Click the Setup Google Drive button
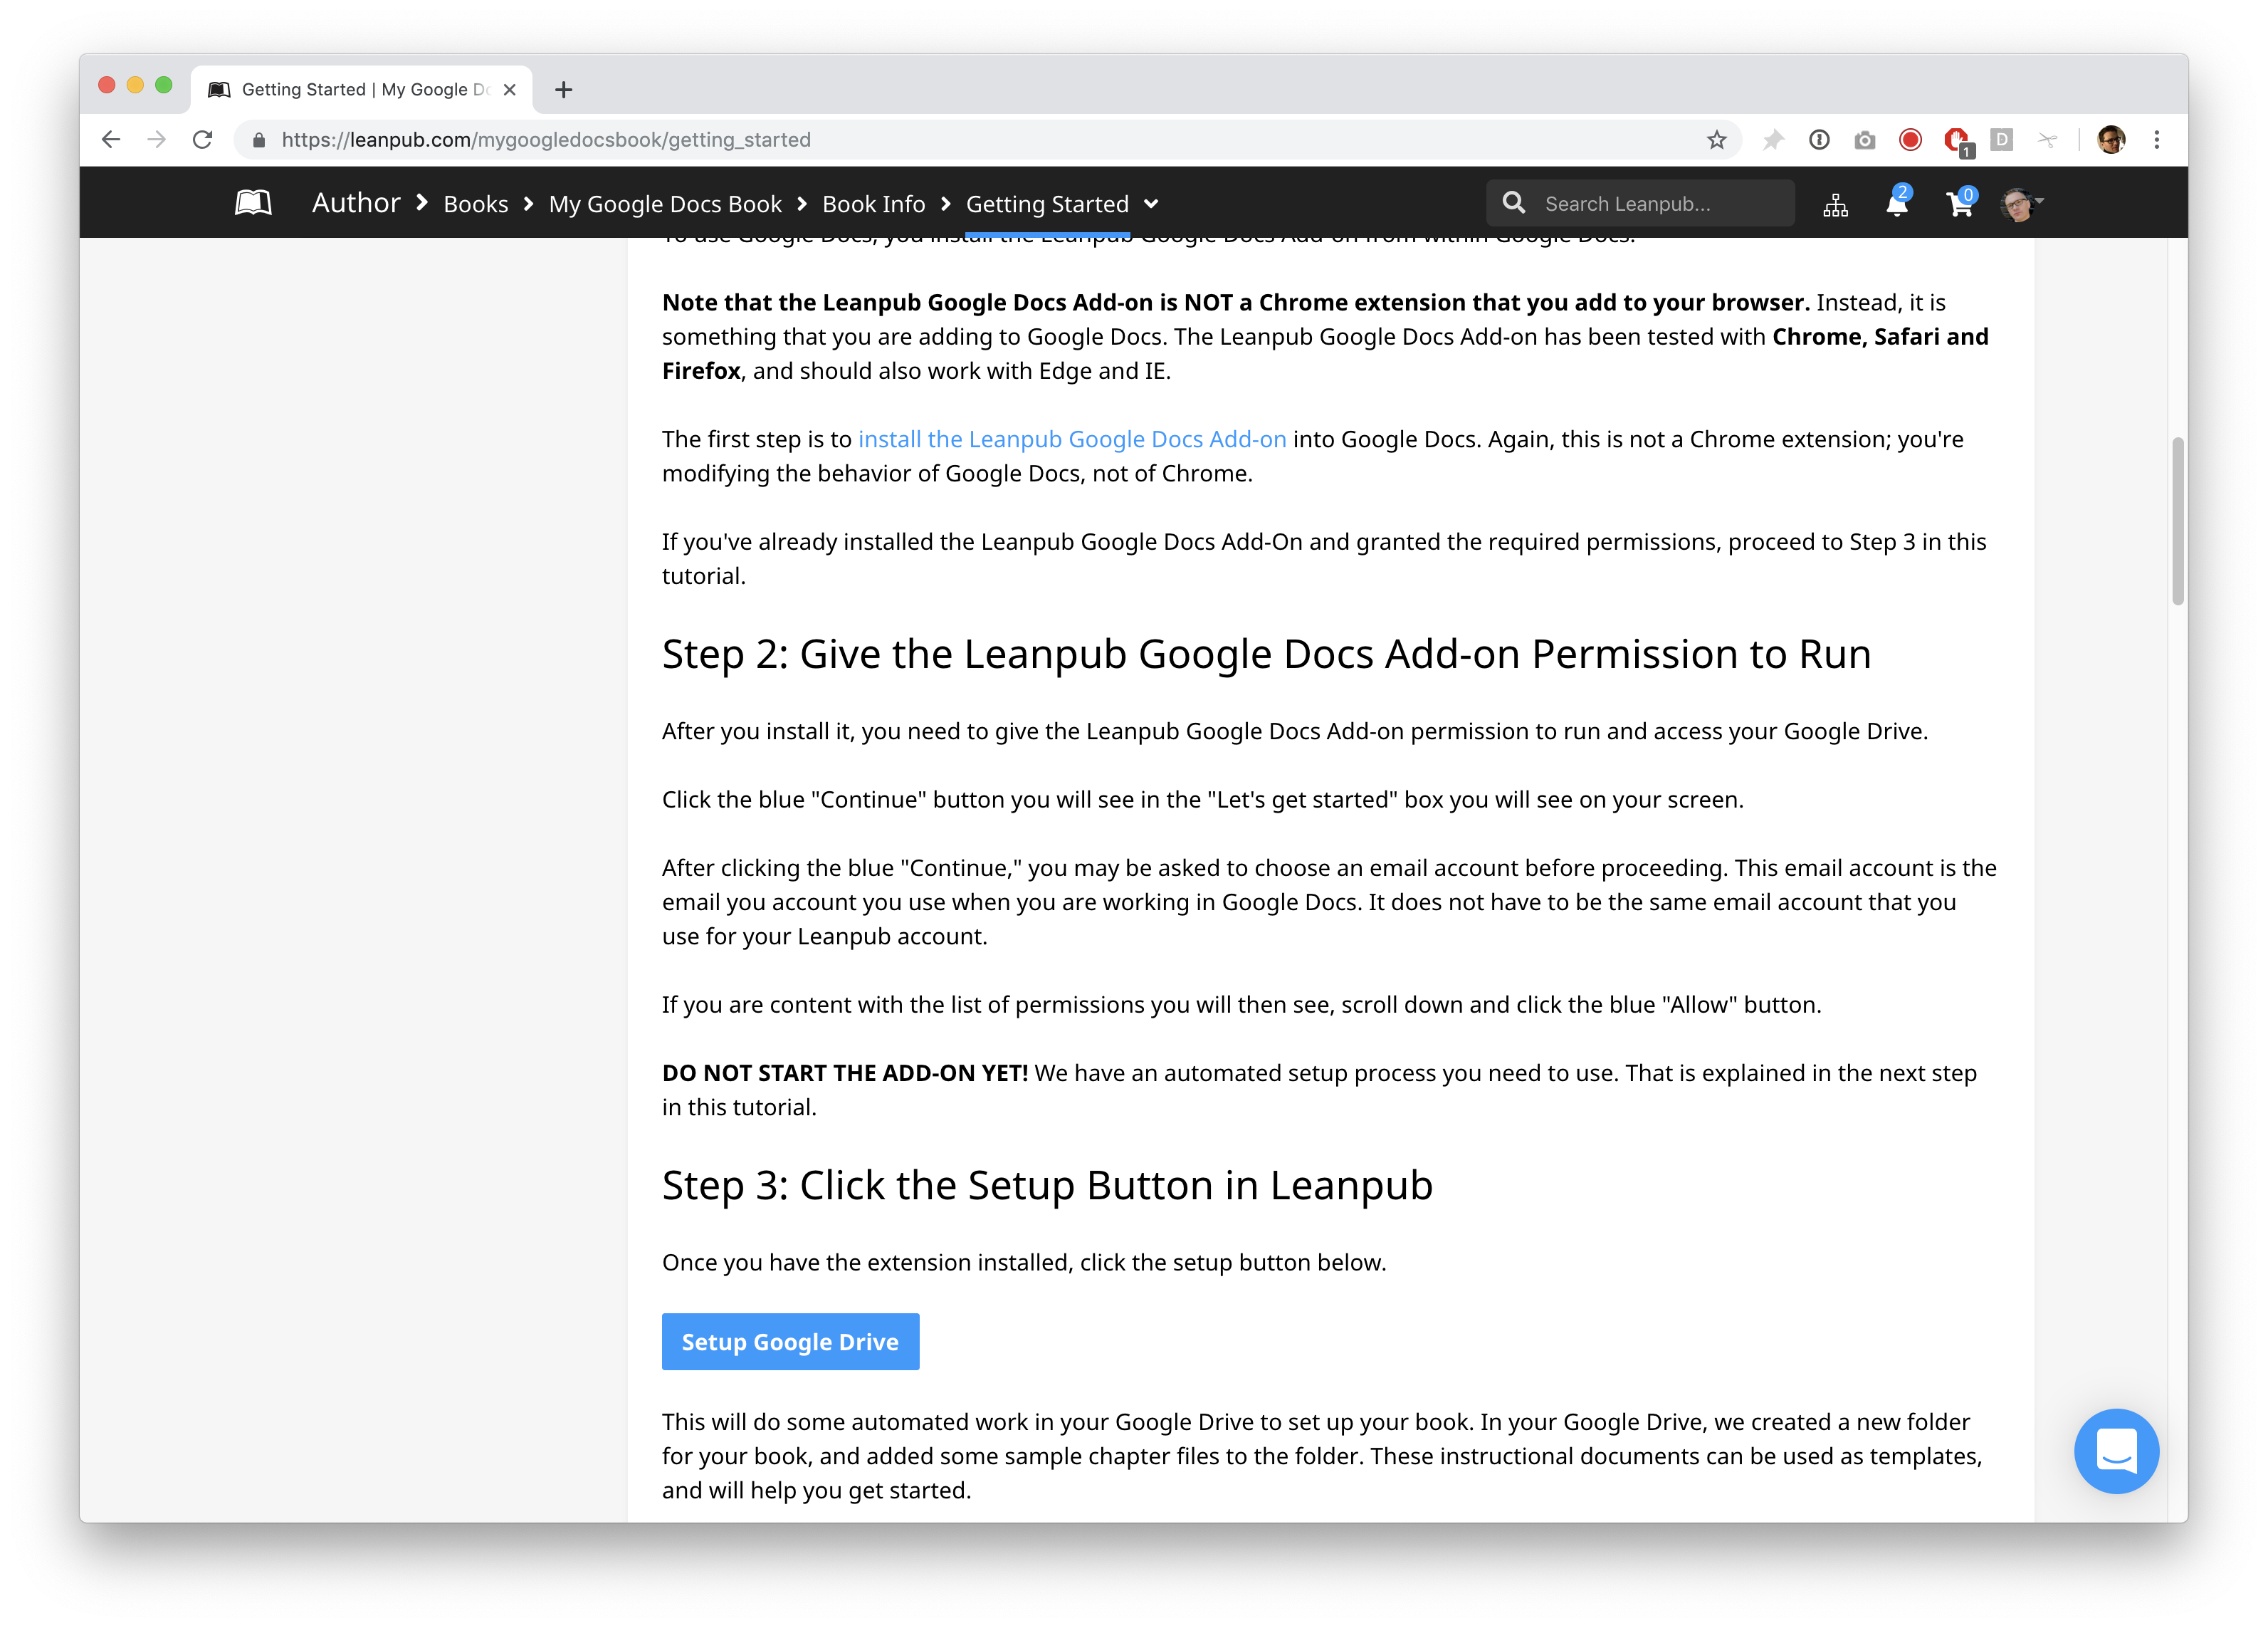The image size is (2268, 1628). (790, 1341)
